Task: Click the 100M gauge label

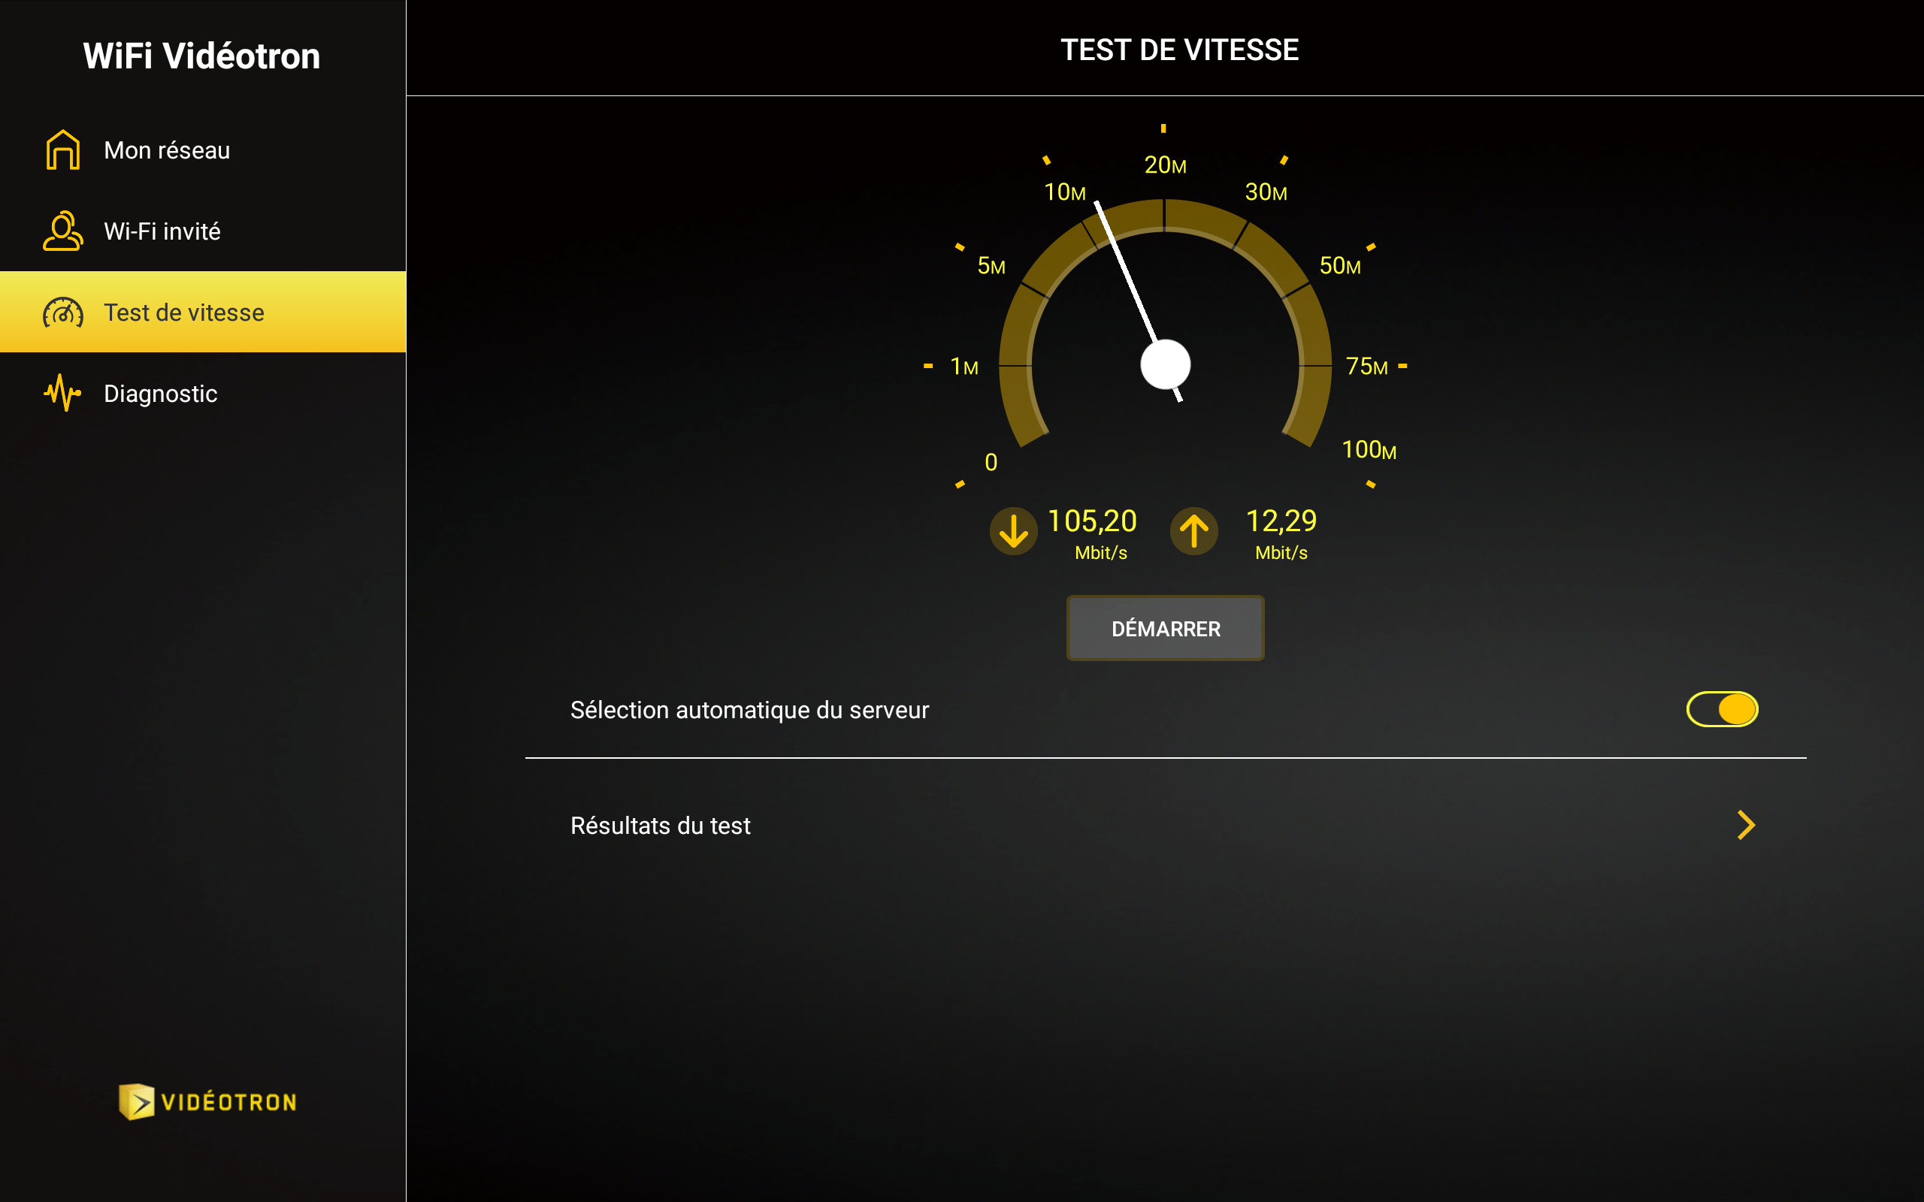Action: 1369,450
